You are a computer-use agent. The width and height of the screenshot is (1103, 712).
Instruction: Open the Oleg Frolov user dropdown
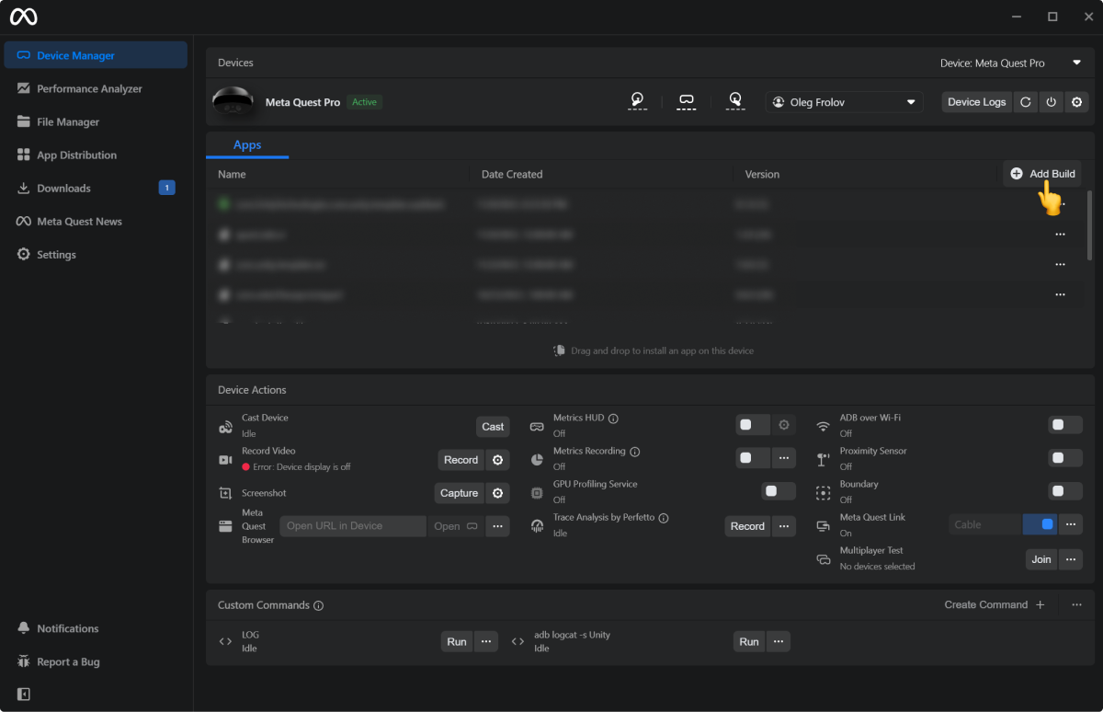844,102
